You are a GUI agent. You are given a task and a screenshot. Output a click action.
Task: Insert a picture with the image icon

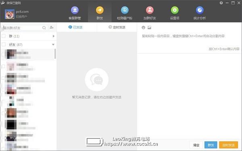(149, 27)
